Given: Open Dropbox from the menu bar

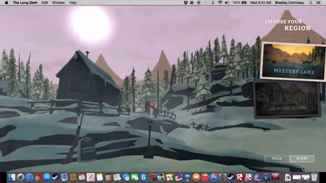Looking at the screenshot, I should 186,3.
